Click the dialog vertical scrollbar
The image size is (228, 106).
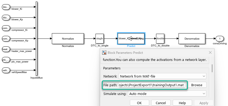click(x=212, y=68)
